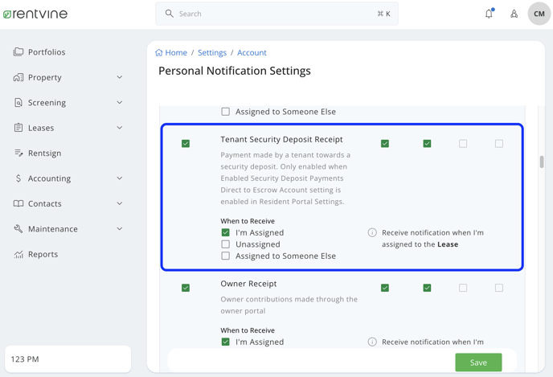Click the Portfolios folder icon
Viewport: 553px width, 377px height.
[18, 51]
